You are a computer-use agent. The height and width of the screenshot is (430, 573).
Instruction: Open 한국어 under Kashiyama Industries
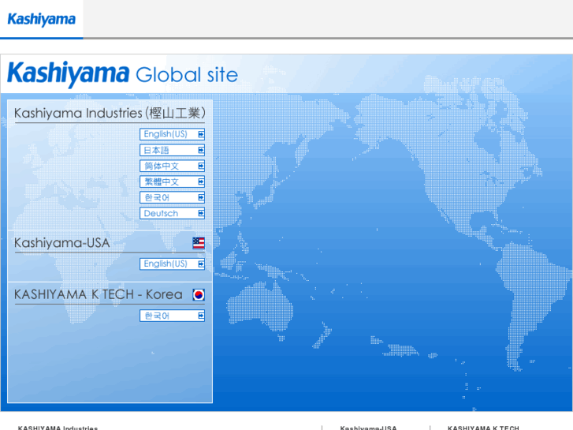pos(172,197)
